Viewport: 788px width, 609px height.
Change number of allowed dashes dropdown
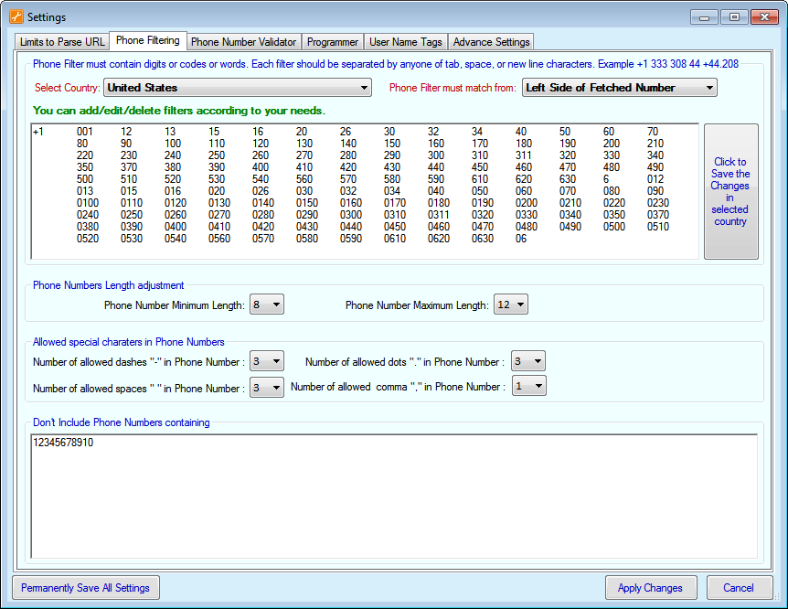pyautogui.click(x=267, y=362)
